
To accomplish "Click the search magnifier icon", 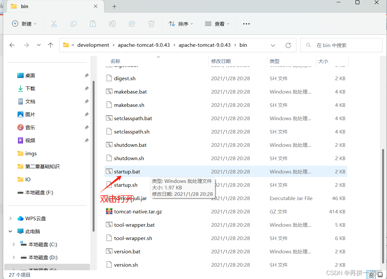I will (308, 45).
